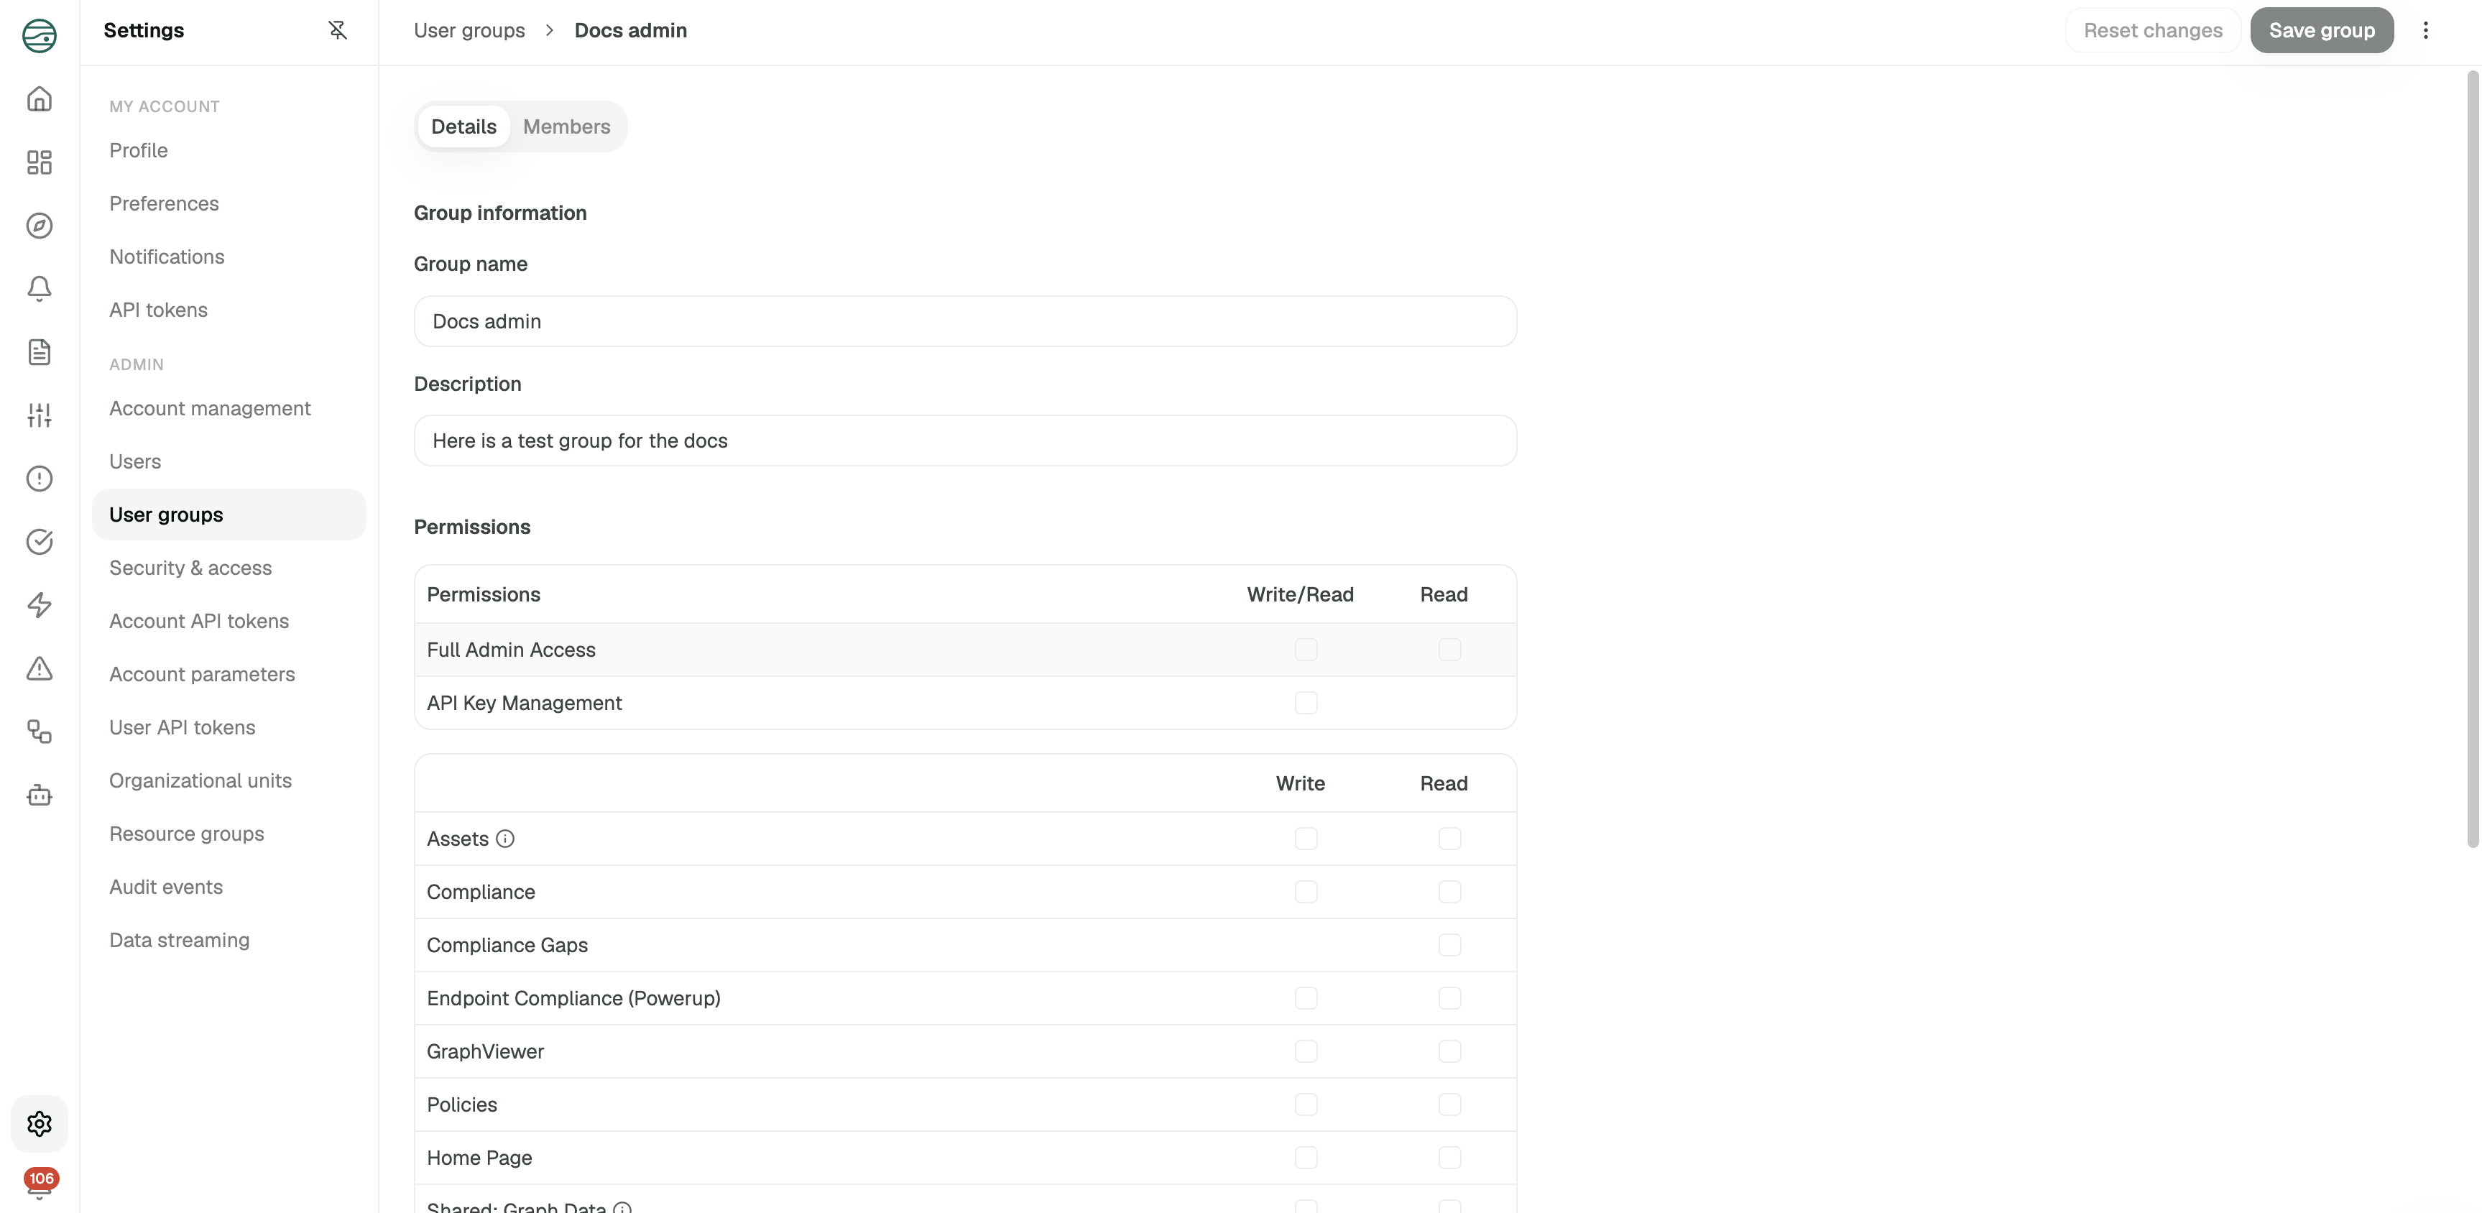
Task: Click Reset changes button
Action: (x=2152, y=30)
